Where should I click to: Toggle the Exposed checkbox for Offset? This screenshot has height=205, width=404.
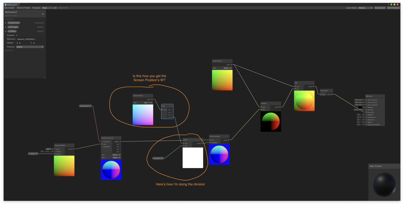pos(17,35)
